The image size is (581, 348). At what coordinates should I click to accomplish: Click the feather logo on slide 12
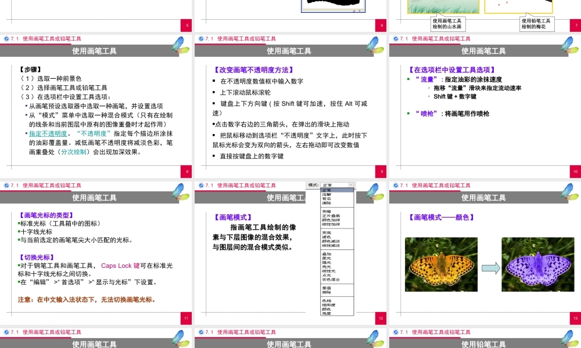(374, 193)
